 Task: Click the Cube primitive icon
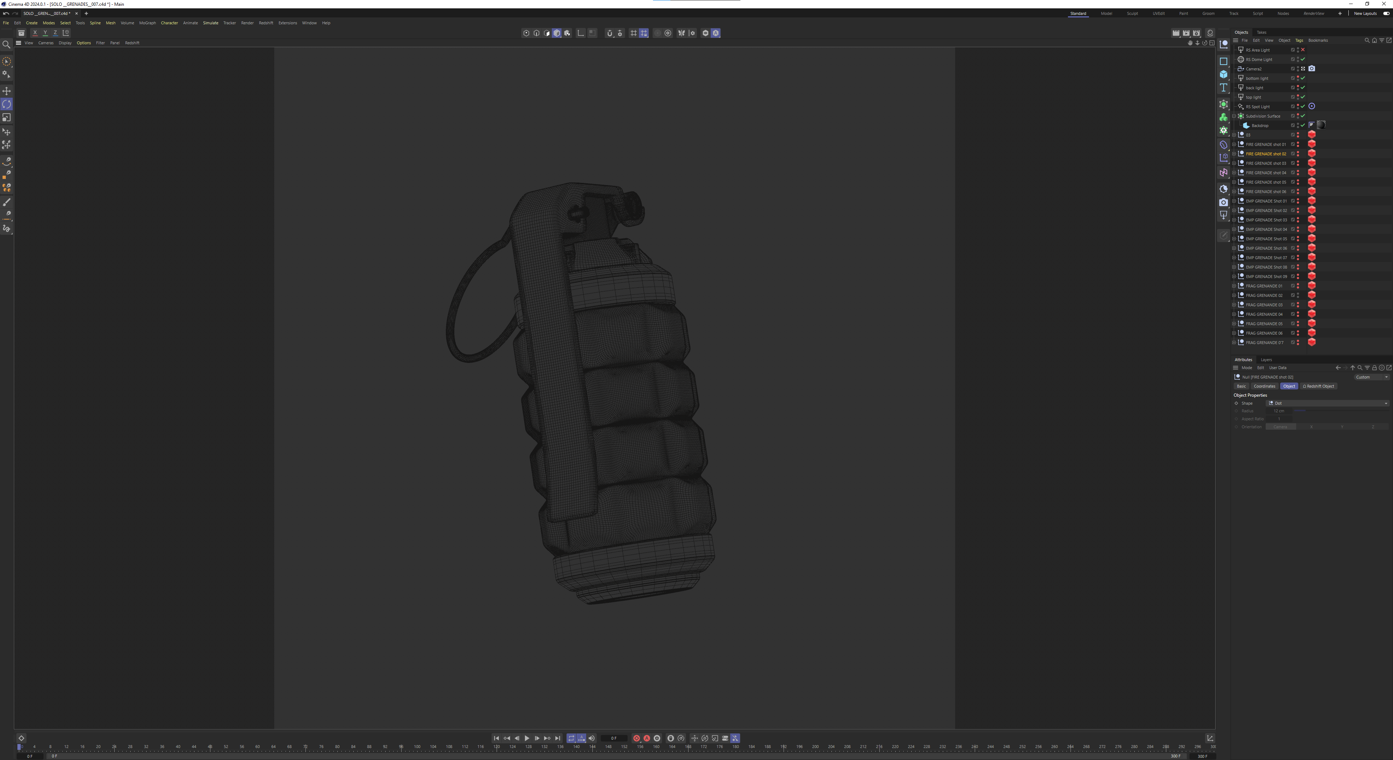pyautogui.click(x=1223, y=74)
